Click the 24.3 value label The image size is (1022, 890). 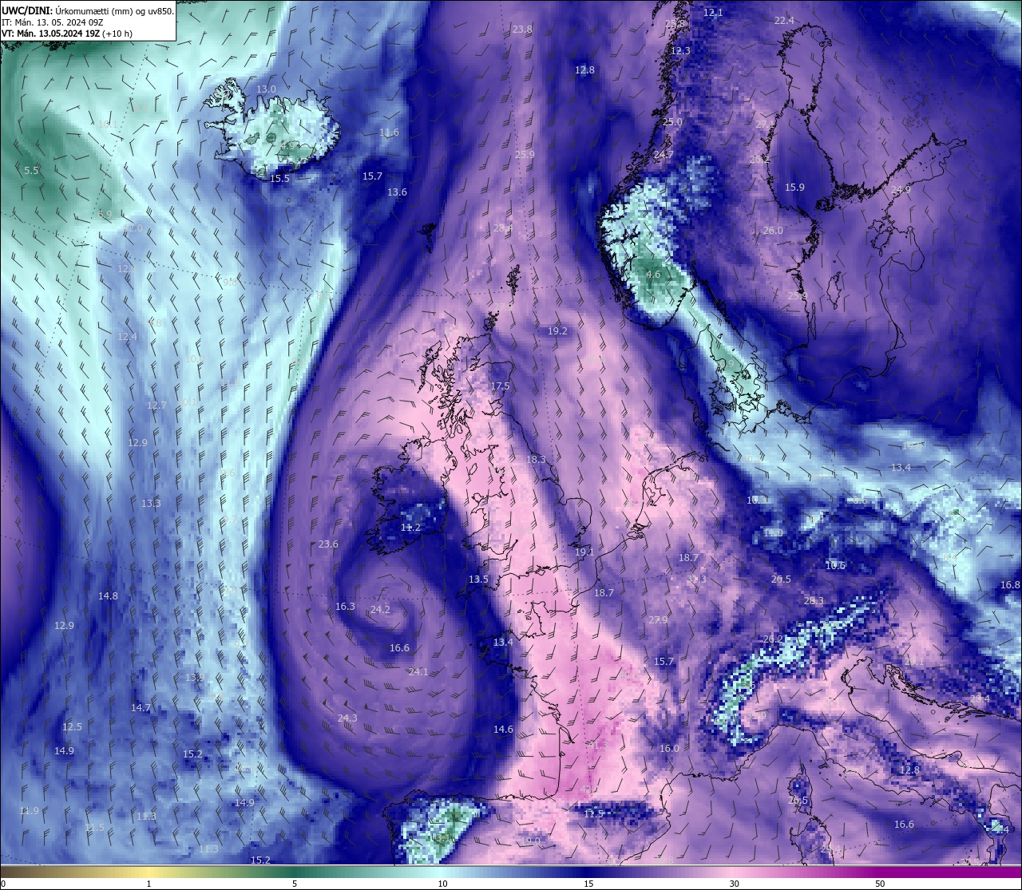pyautogui.click(x=347, y=718)
